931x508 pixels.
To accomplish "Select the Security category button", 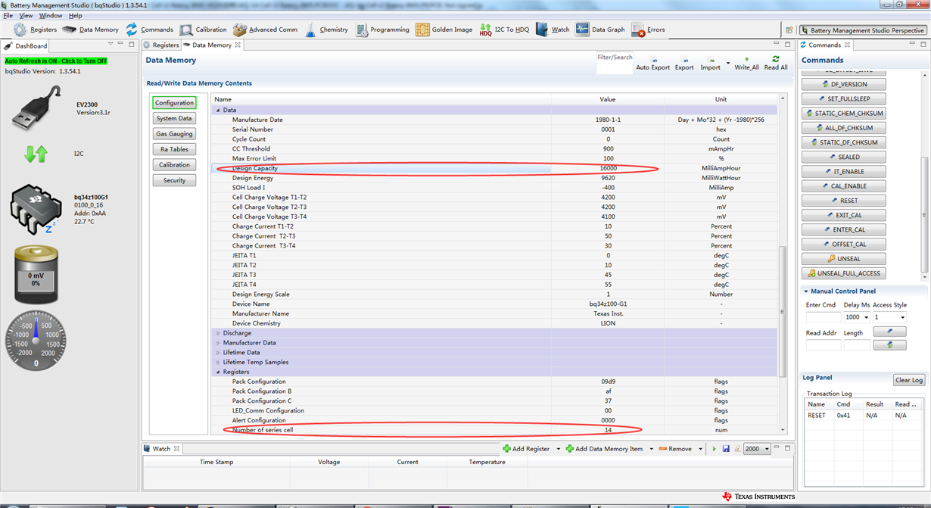I will point(175,180).
